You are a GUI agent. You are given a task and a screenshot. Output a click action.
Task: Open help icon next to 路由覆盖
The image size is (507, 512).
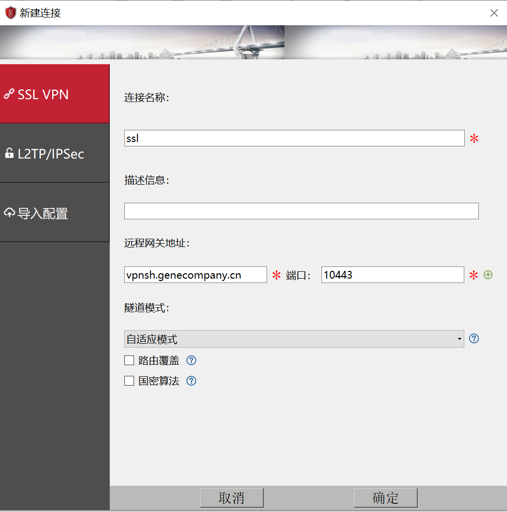[191, 360]
